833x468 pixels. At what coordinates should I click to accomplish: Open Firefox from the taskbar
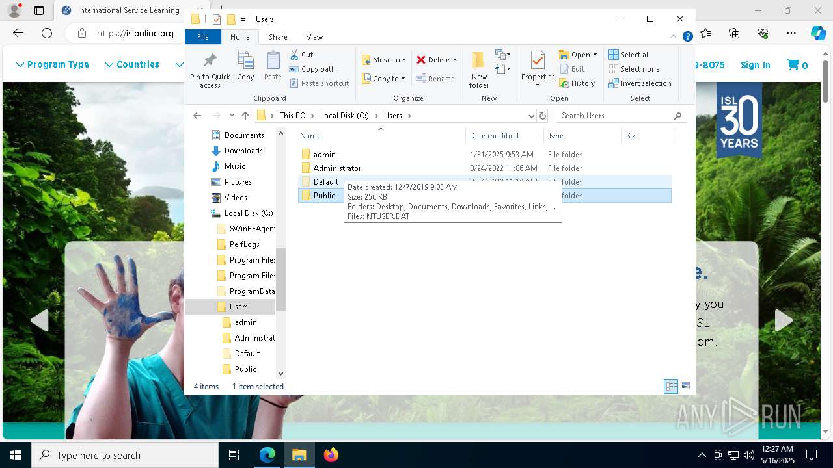pyautogui.click(x=331, y=455)
